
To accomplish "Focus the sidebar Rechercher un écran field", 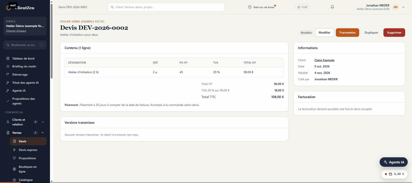I will [25, 45].
